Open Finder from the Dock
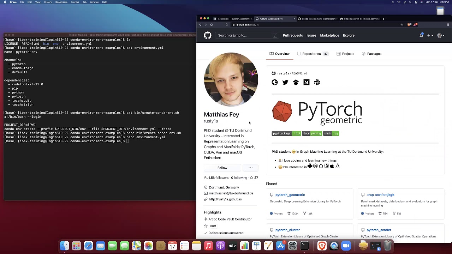 click(64, 246)
